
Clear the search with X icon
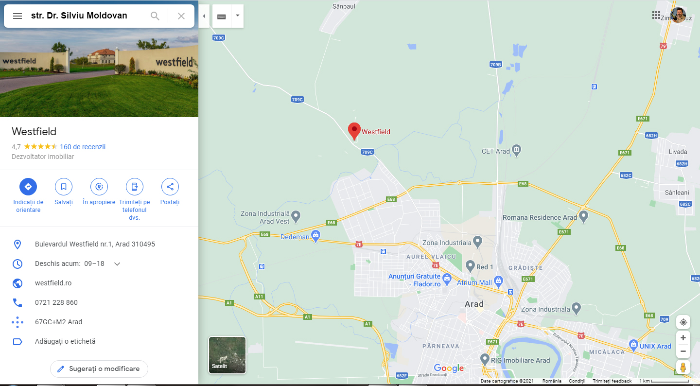tap(181, 16)
